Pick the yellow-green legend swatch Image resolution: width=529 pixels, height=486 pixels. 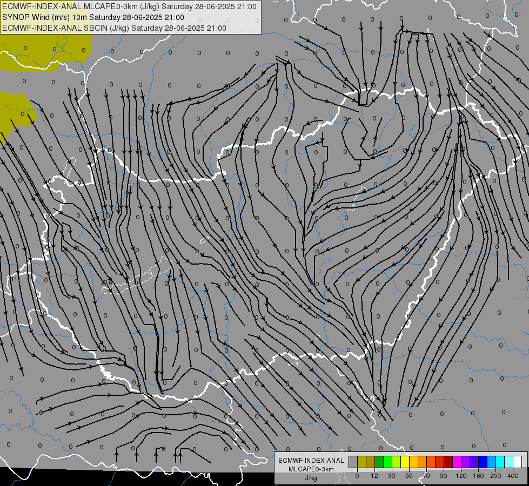(x=397, y=462)
